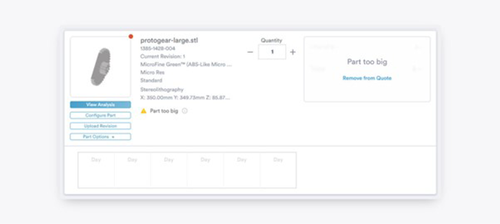Screen dimensions: 500x224
Task: Select the fifth Day cell
Action: [x=242, y=170]
